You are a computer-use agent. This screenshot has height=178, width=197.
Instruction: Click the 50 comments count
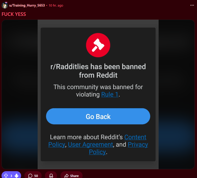(36, 176)
